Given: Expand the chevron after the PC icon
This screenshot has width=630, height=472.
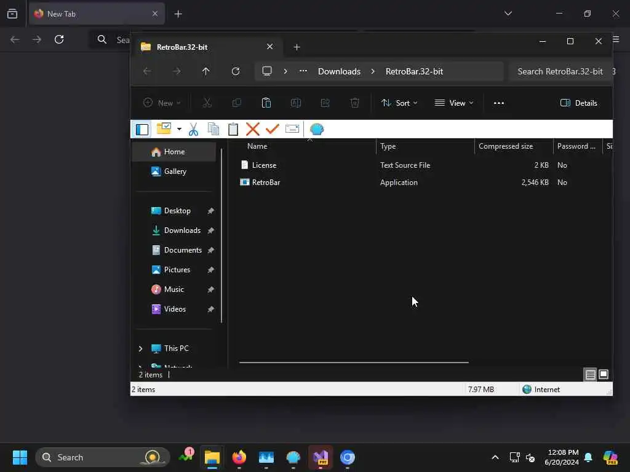Looking at the screenshot, I should point(285,71).
